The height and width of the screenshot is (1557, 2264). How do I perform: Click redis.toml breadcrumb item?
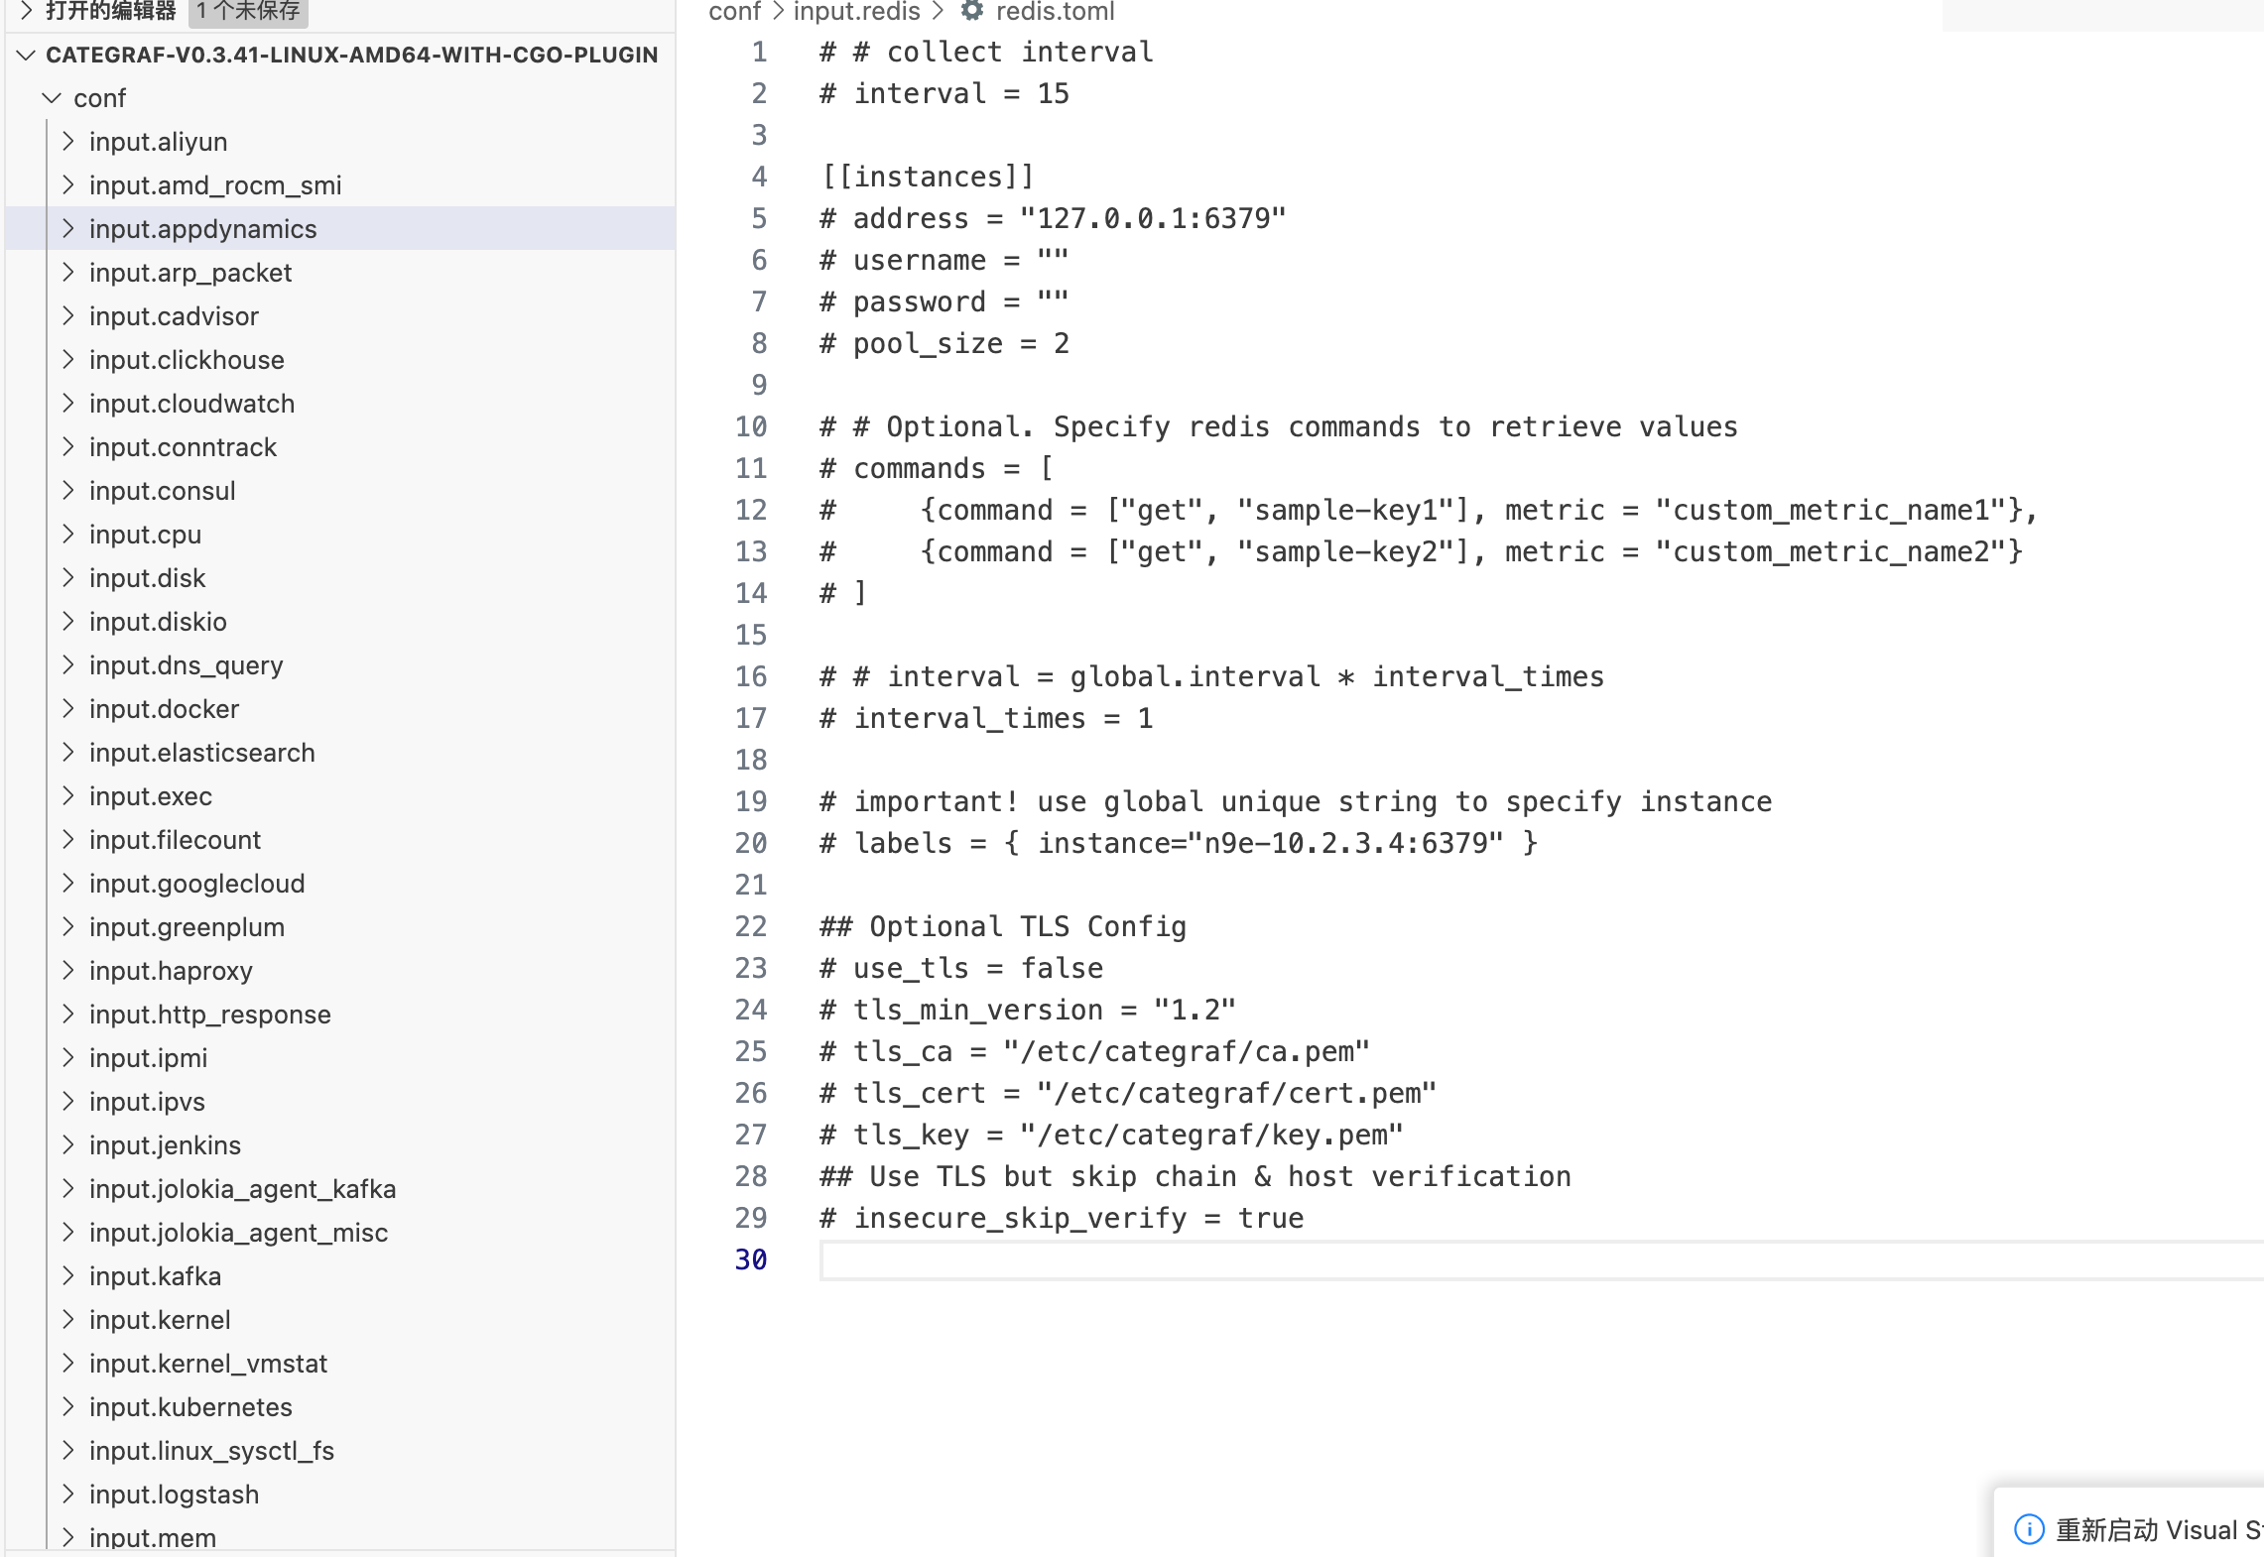point(1055,12)
